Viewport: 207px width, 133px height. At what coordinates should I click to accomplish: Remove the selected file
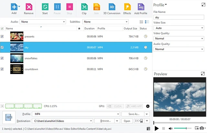point(29,8)
